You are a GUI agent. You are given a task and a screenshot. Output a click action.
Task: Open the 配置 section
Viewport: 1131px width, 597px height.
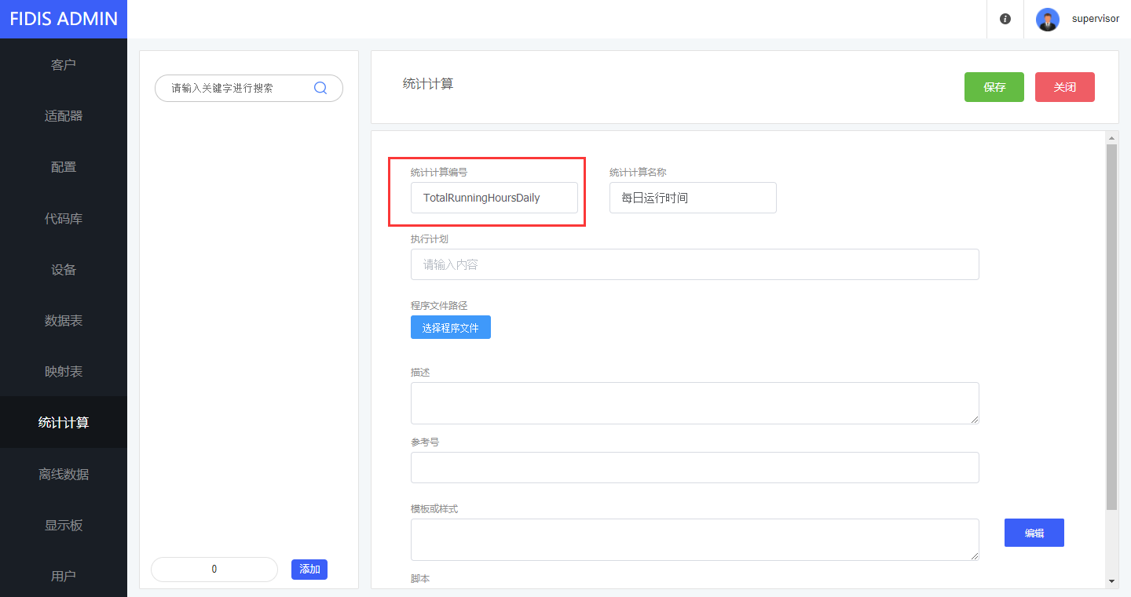click(x=64, y=167)
